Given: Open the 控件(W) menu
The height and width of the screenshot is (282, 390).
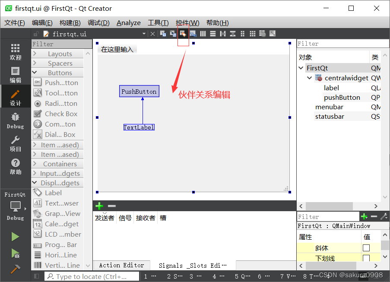Looking at the screenshot, I should tap(187, 23).
